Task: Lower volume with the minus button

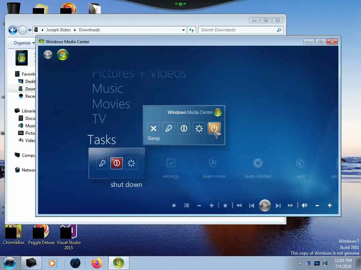Action: tap(317, 205)
